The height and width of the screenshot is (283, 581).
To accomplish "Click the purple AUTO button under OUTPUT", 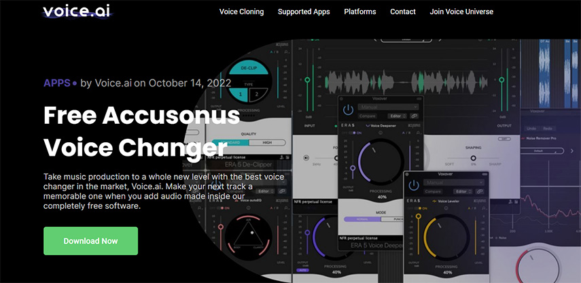I will pos(302,270).
